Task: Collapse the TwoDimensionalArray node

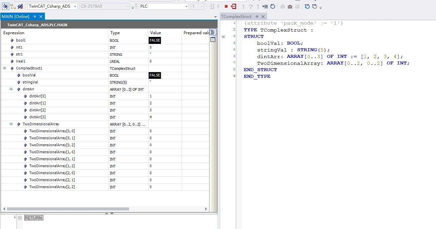Action: [11, 124]
